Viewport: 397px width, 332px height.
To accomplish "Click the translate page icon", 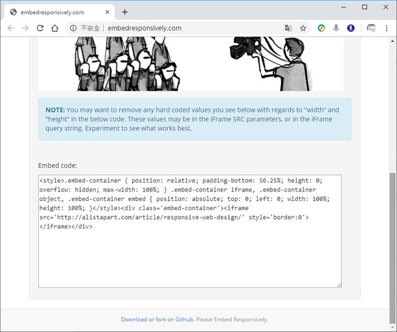I will tap(288, 28).
